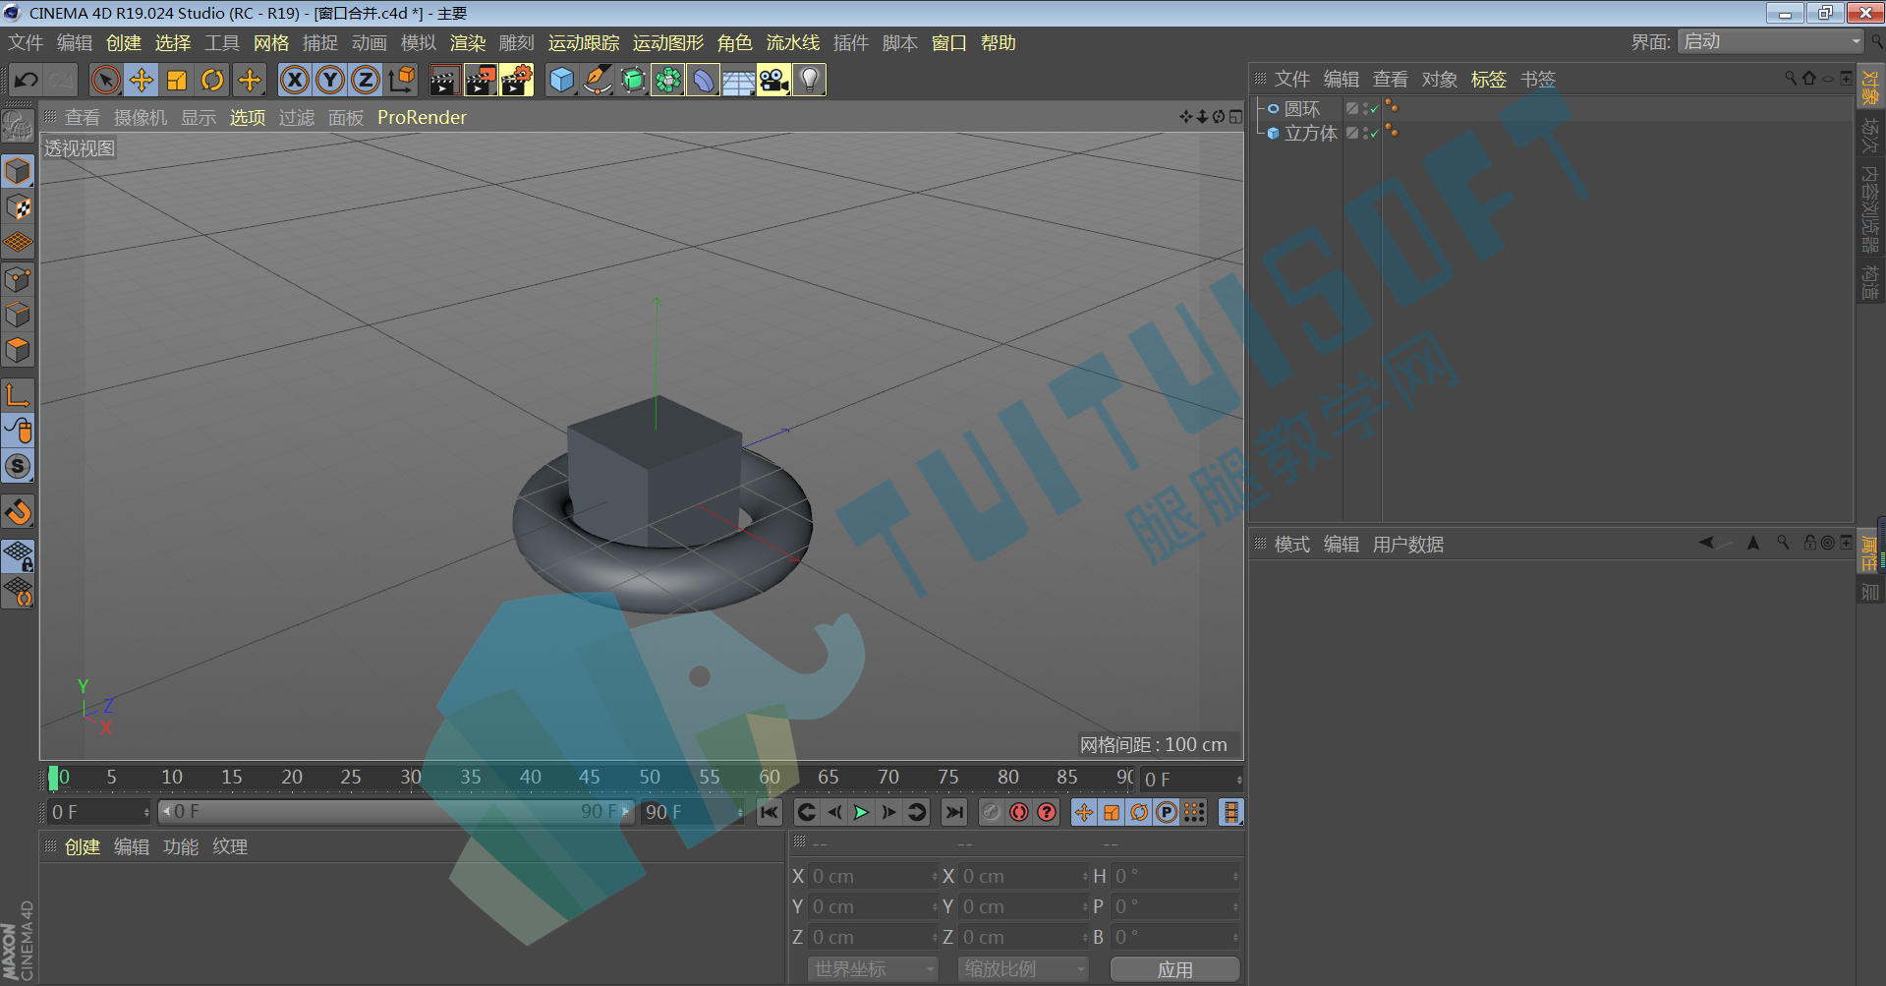Open the 世界坐标 coordinate dropdown
Viewport: 1886px width, 986px height.
click(x=873, y=969)
